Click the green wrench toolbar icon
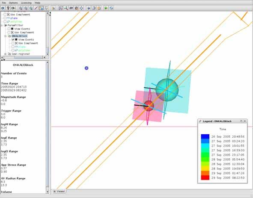 pos(66,8)
